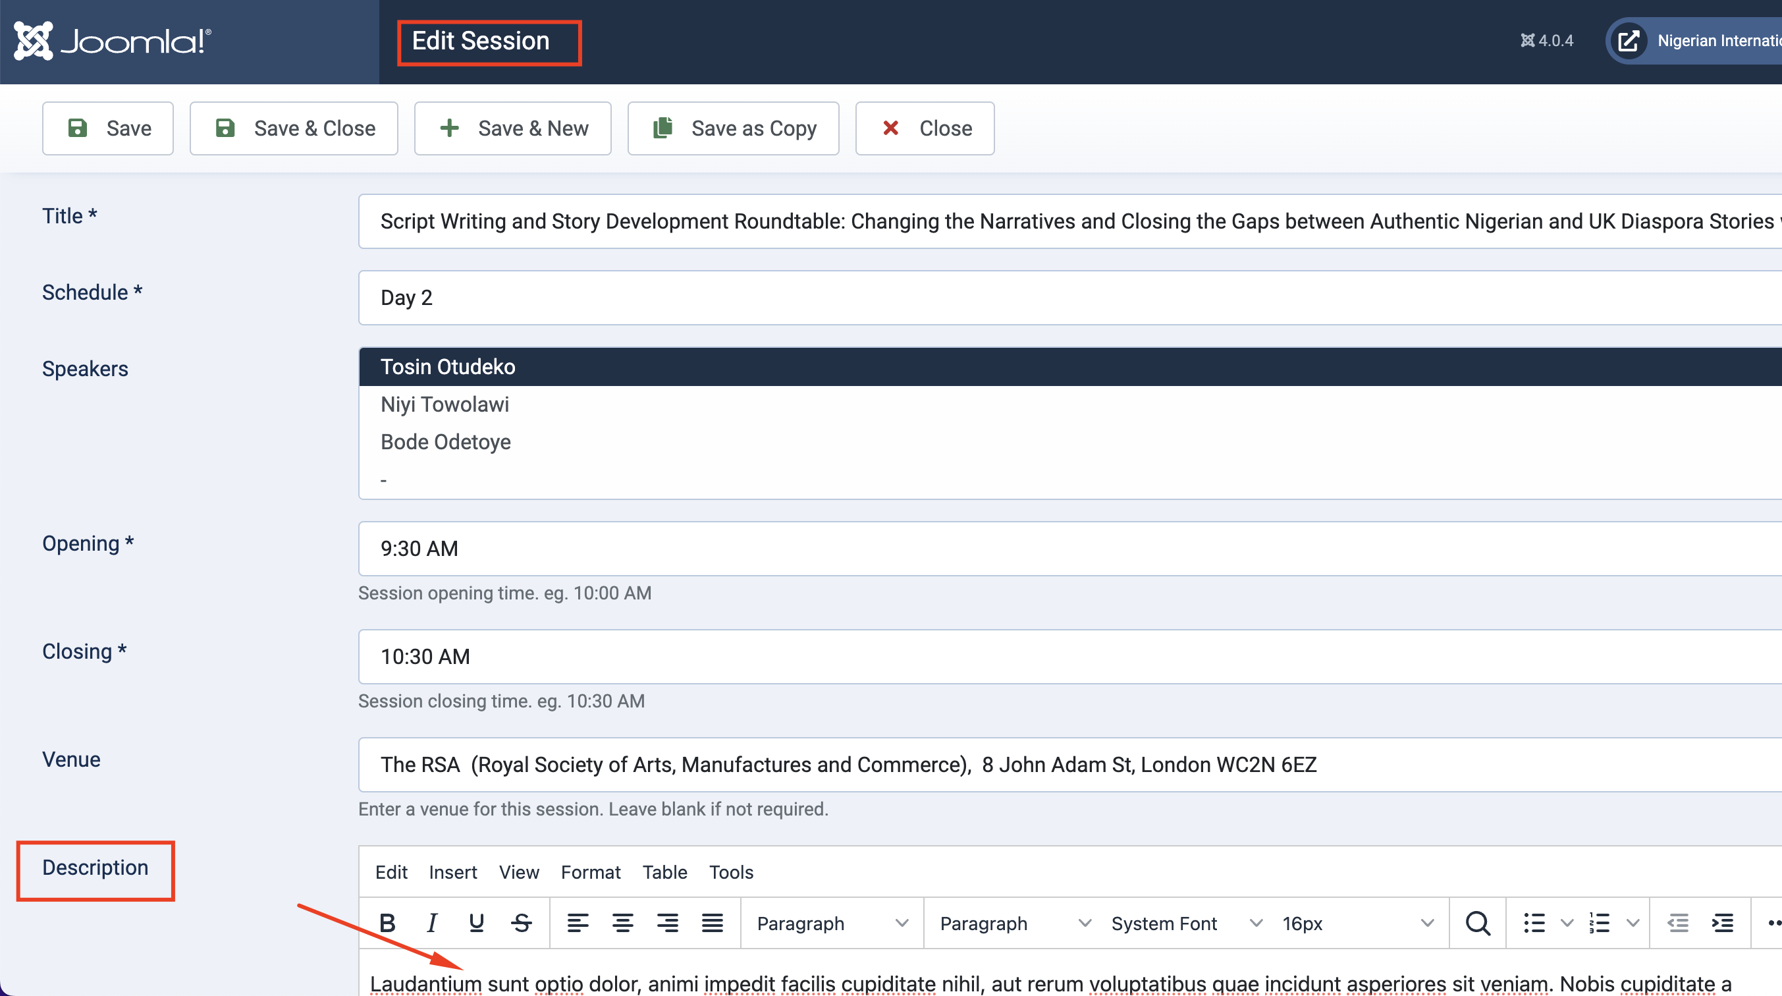Click Save & Close button
The width and height of the screenshot is (1782, 996).
294,128
